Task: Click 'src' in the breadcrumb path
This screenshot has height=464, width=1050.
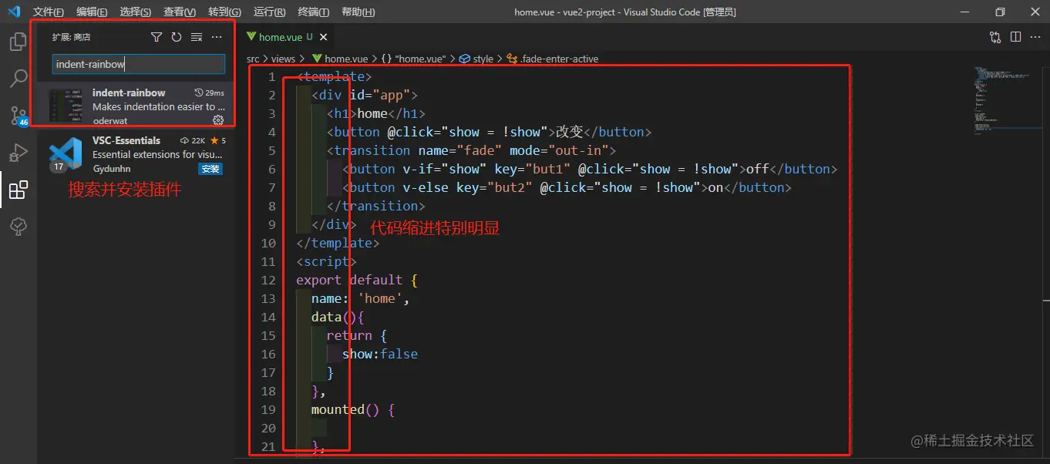Action: tap(253, 59)
